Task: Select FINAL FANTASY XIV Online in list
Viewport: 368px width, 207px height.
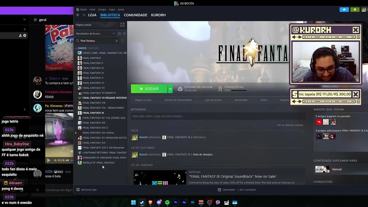Action: 98,133
